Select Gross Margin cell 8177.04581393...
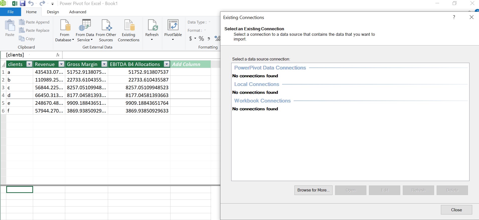Image resolution: width=479 pixels, height=220 pixels. (x=87, y=95)
